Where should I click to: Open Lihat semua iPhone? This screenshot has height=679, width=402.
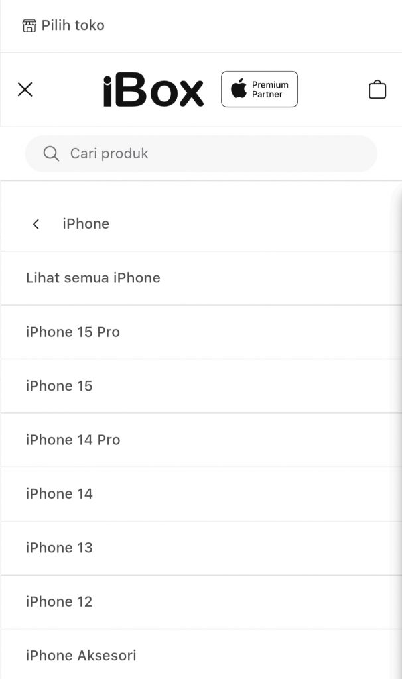click(x=201, y=278)
